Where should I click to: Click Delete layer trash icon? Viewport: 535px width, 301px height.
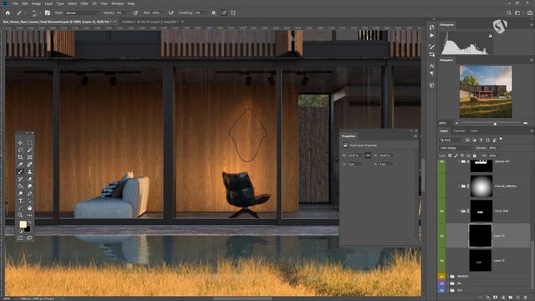(526, 298)
